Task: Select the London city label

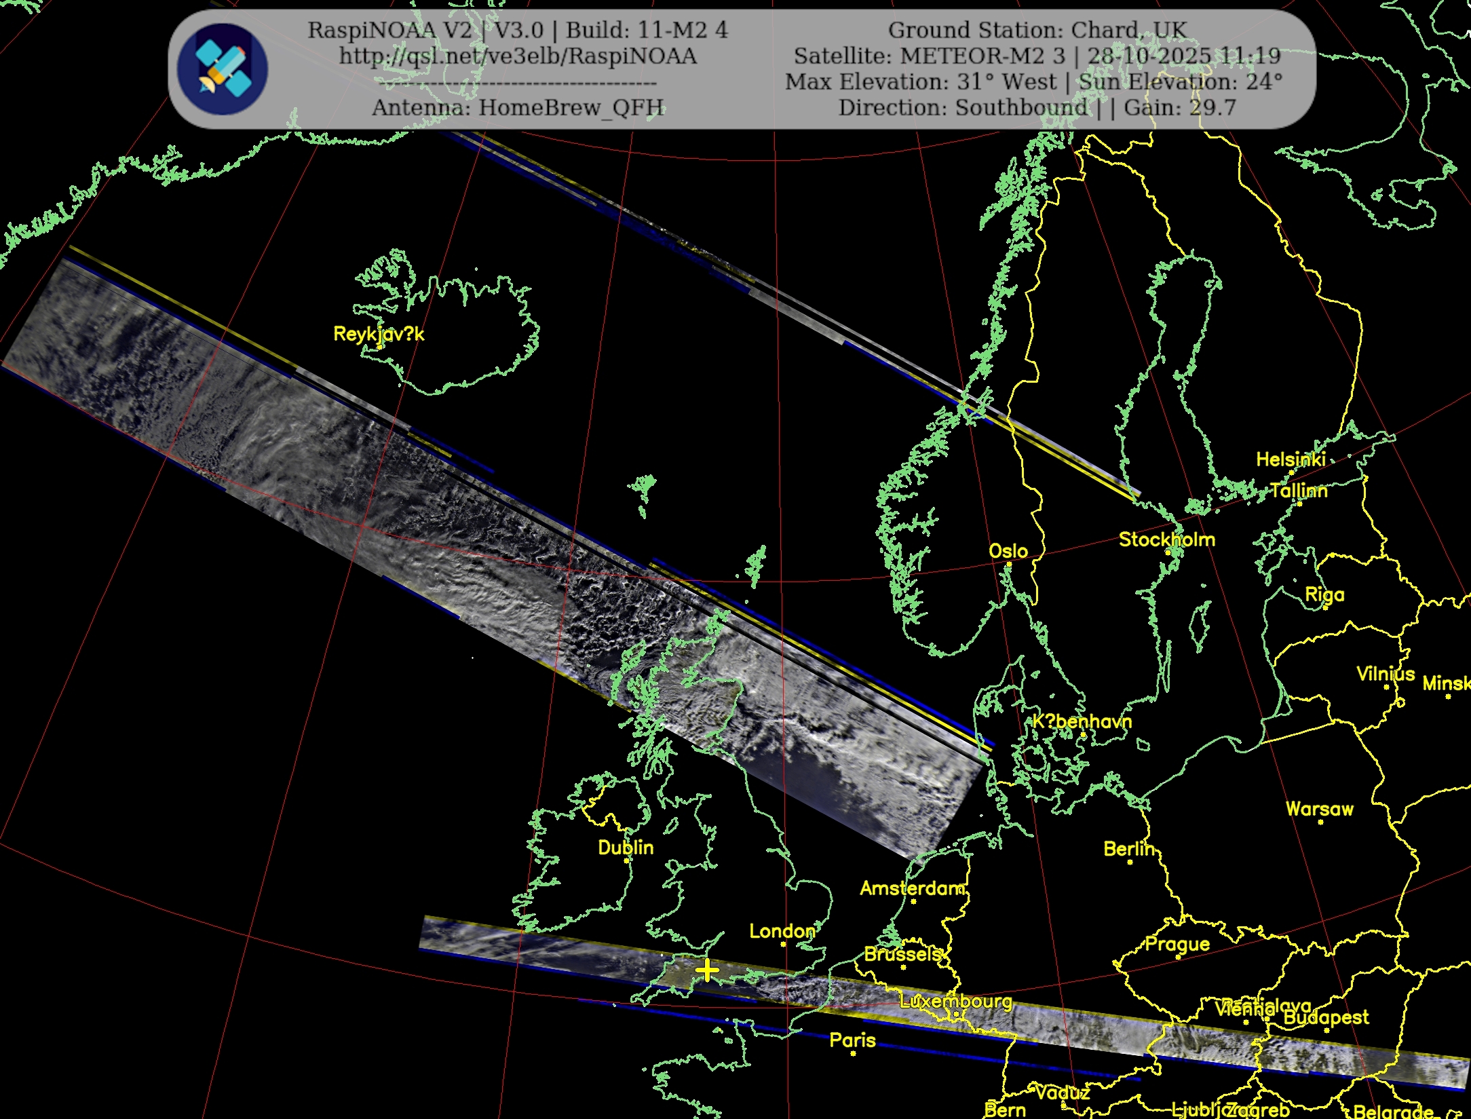Action: 782,931
